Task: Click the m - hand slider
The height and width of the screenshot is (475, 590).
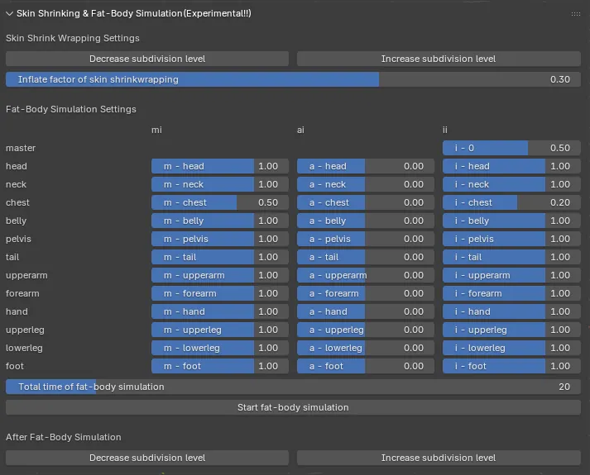Action: point(220,311)
